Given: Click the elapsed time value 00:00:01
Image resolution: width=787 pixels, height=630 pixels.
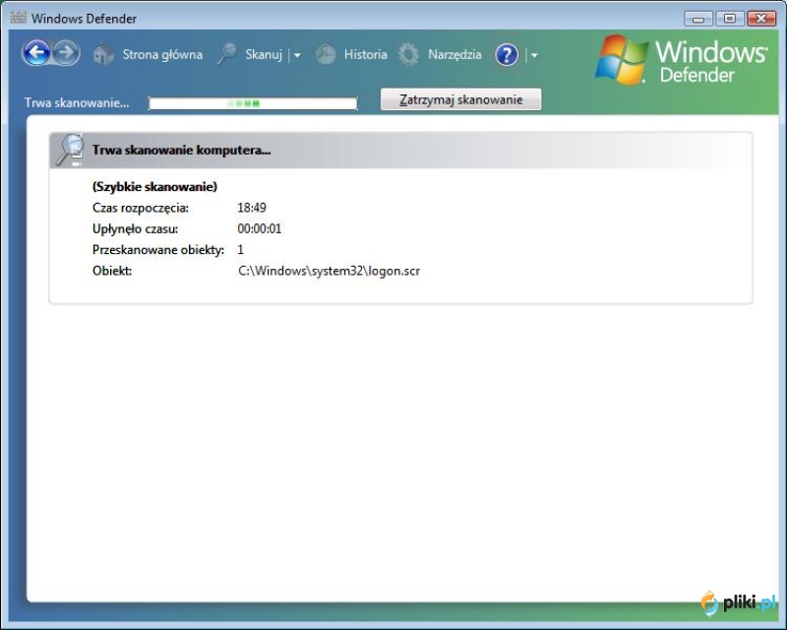Looking at the screenshot, I should (x=260, y=228).
